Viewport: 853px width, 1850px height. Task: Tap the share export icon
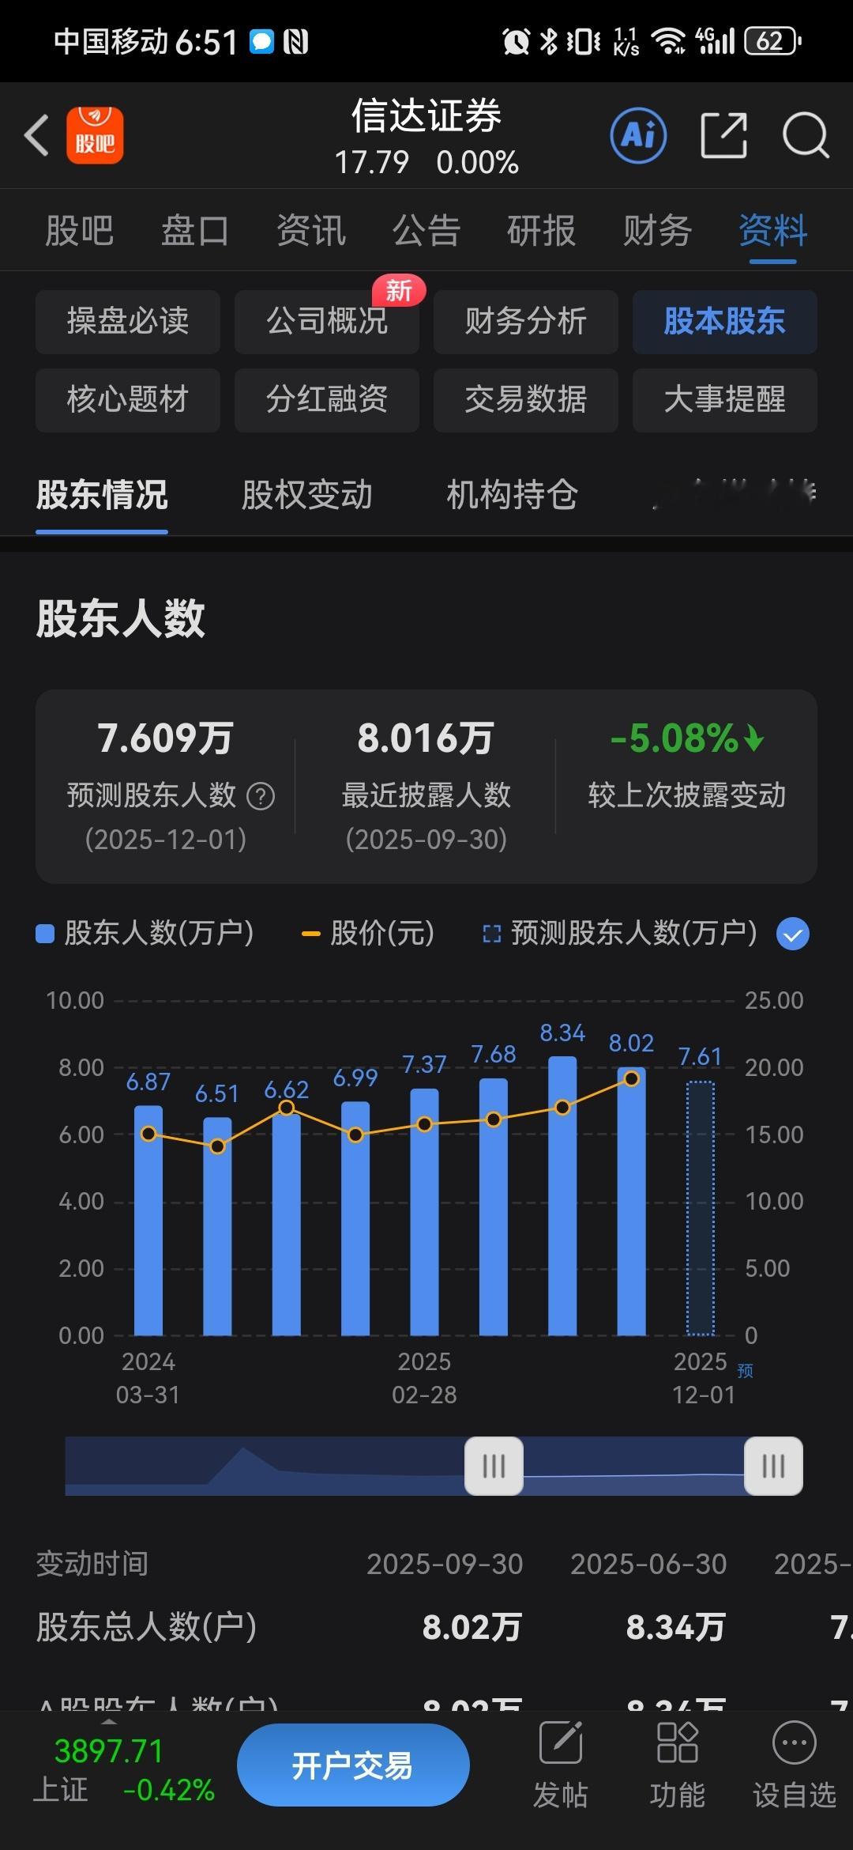(724, 135)
